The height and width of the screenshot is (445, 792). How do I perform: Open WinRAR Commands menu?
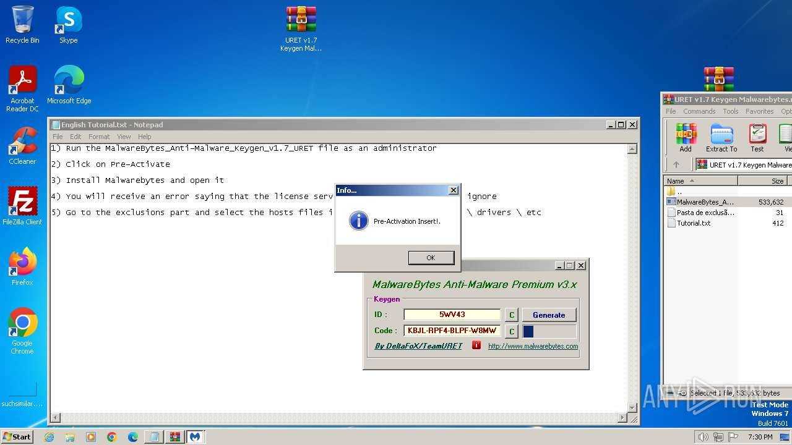tap(699, 111)
